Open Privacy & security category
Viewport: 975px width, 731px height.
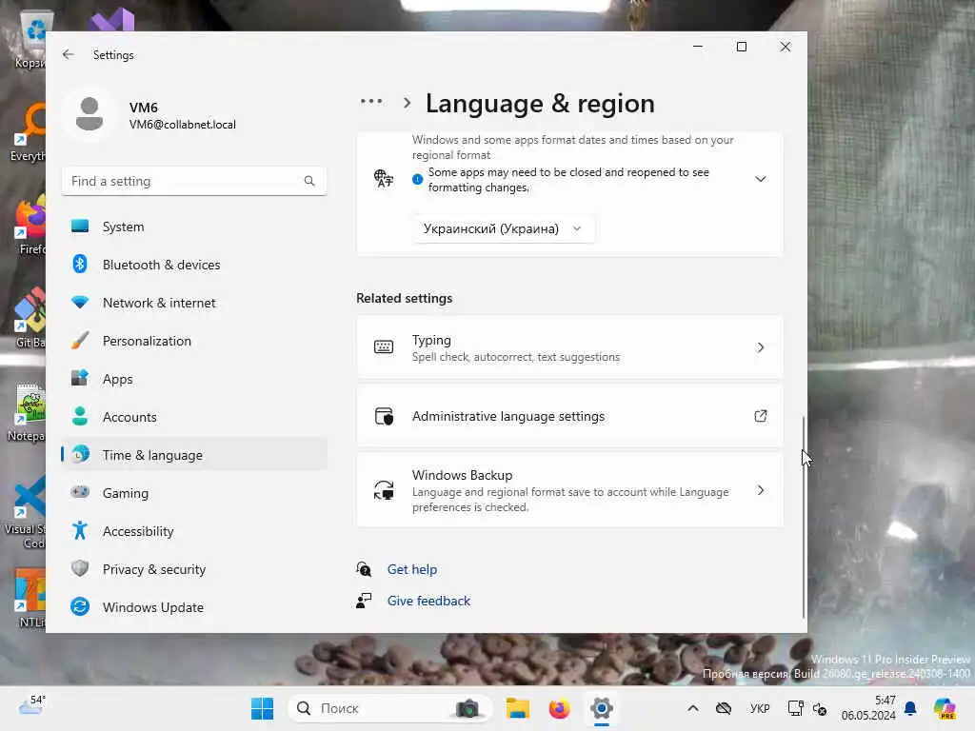(x=194, y=569)
